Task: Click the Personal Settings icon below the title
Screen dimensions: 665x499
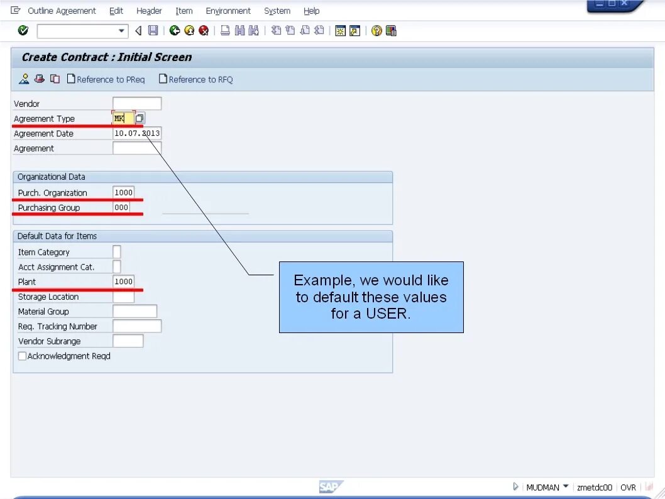Action: 25,79
